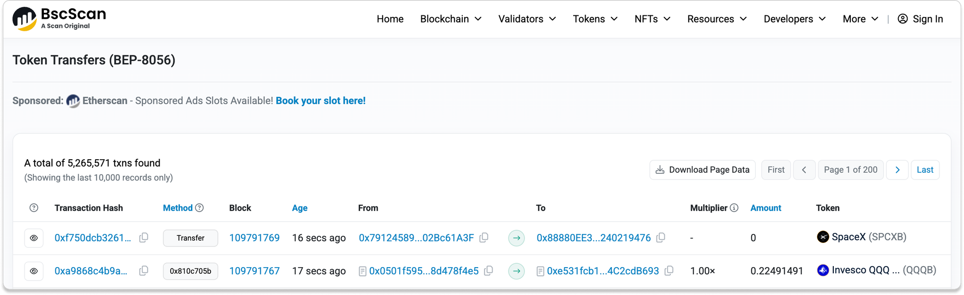Open the Book your slot here link
Image resolution: width=964 pixels, height=295 pixels.
(321, 101)
